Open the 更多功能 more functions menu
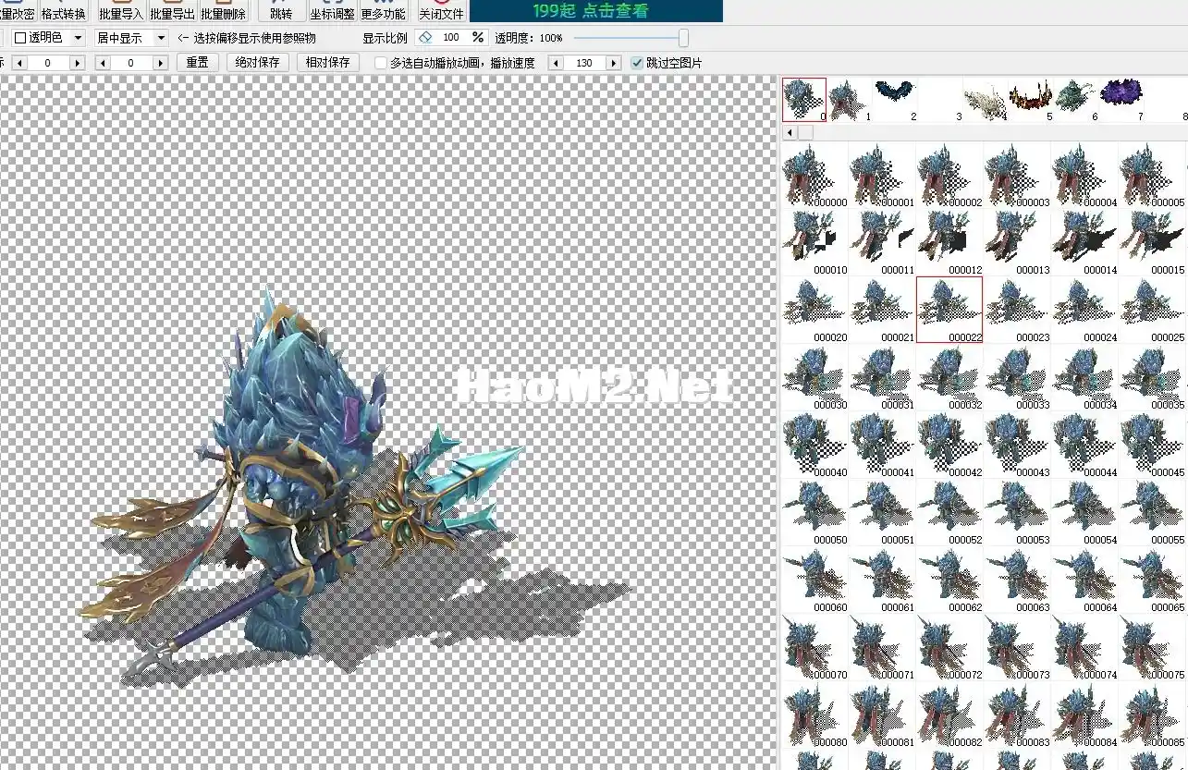The height and width of the screenshot is (770, 1188). [383, 11]
